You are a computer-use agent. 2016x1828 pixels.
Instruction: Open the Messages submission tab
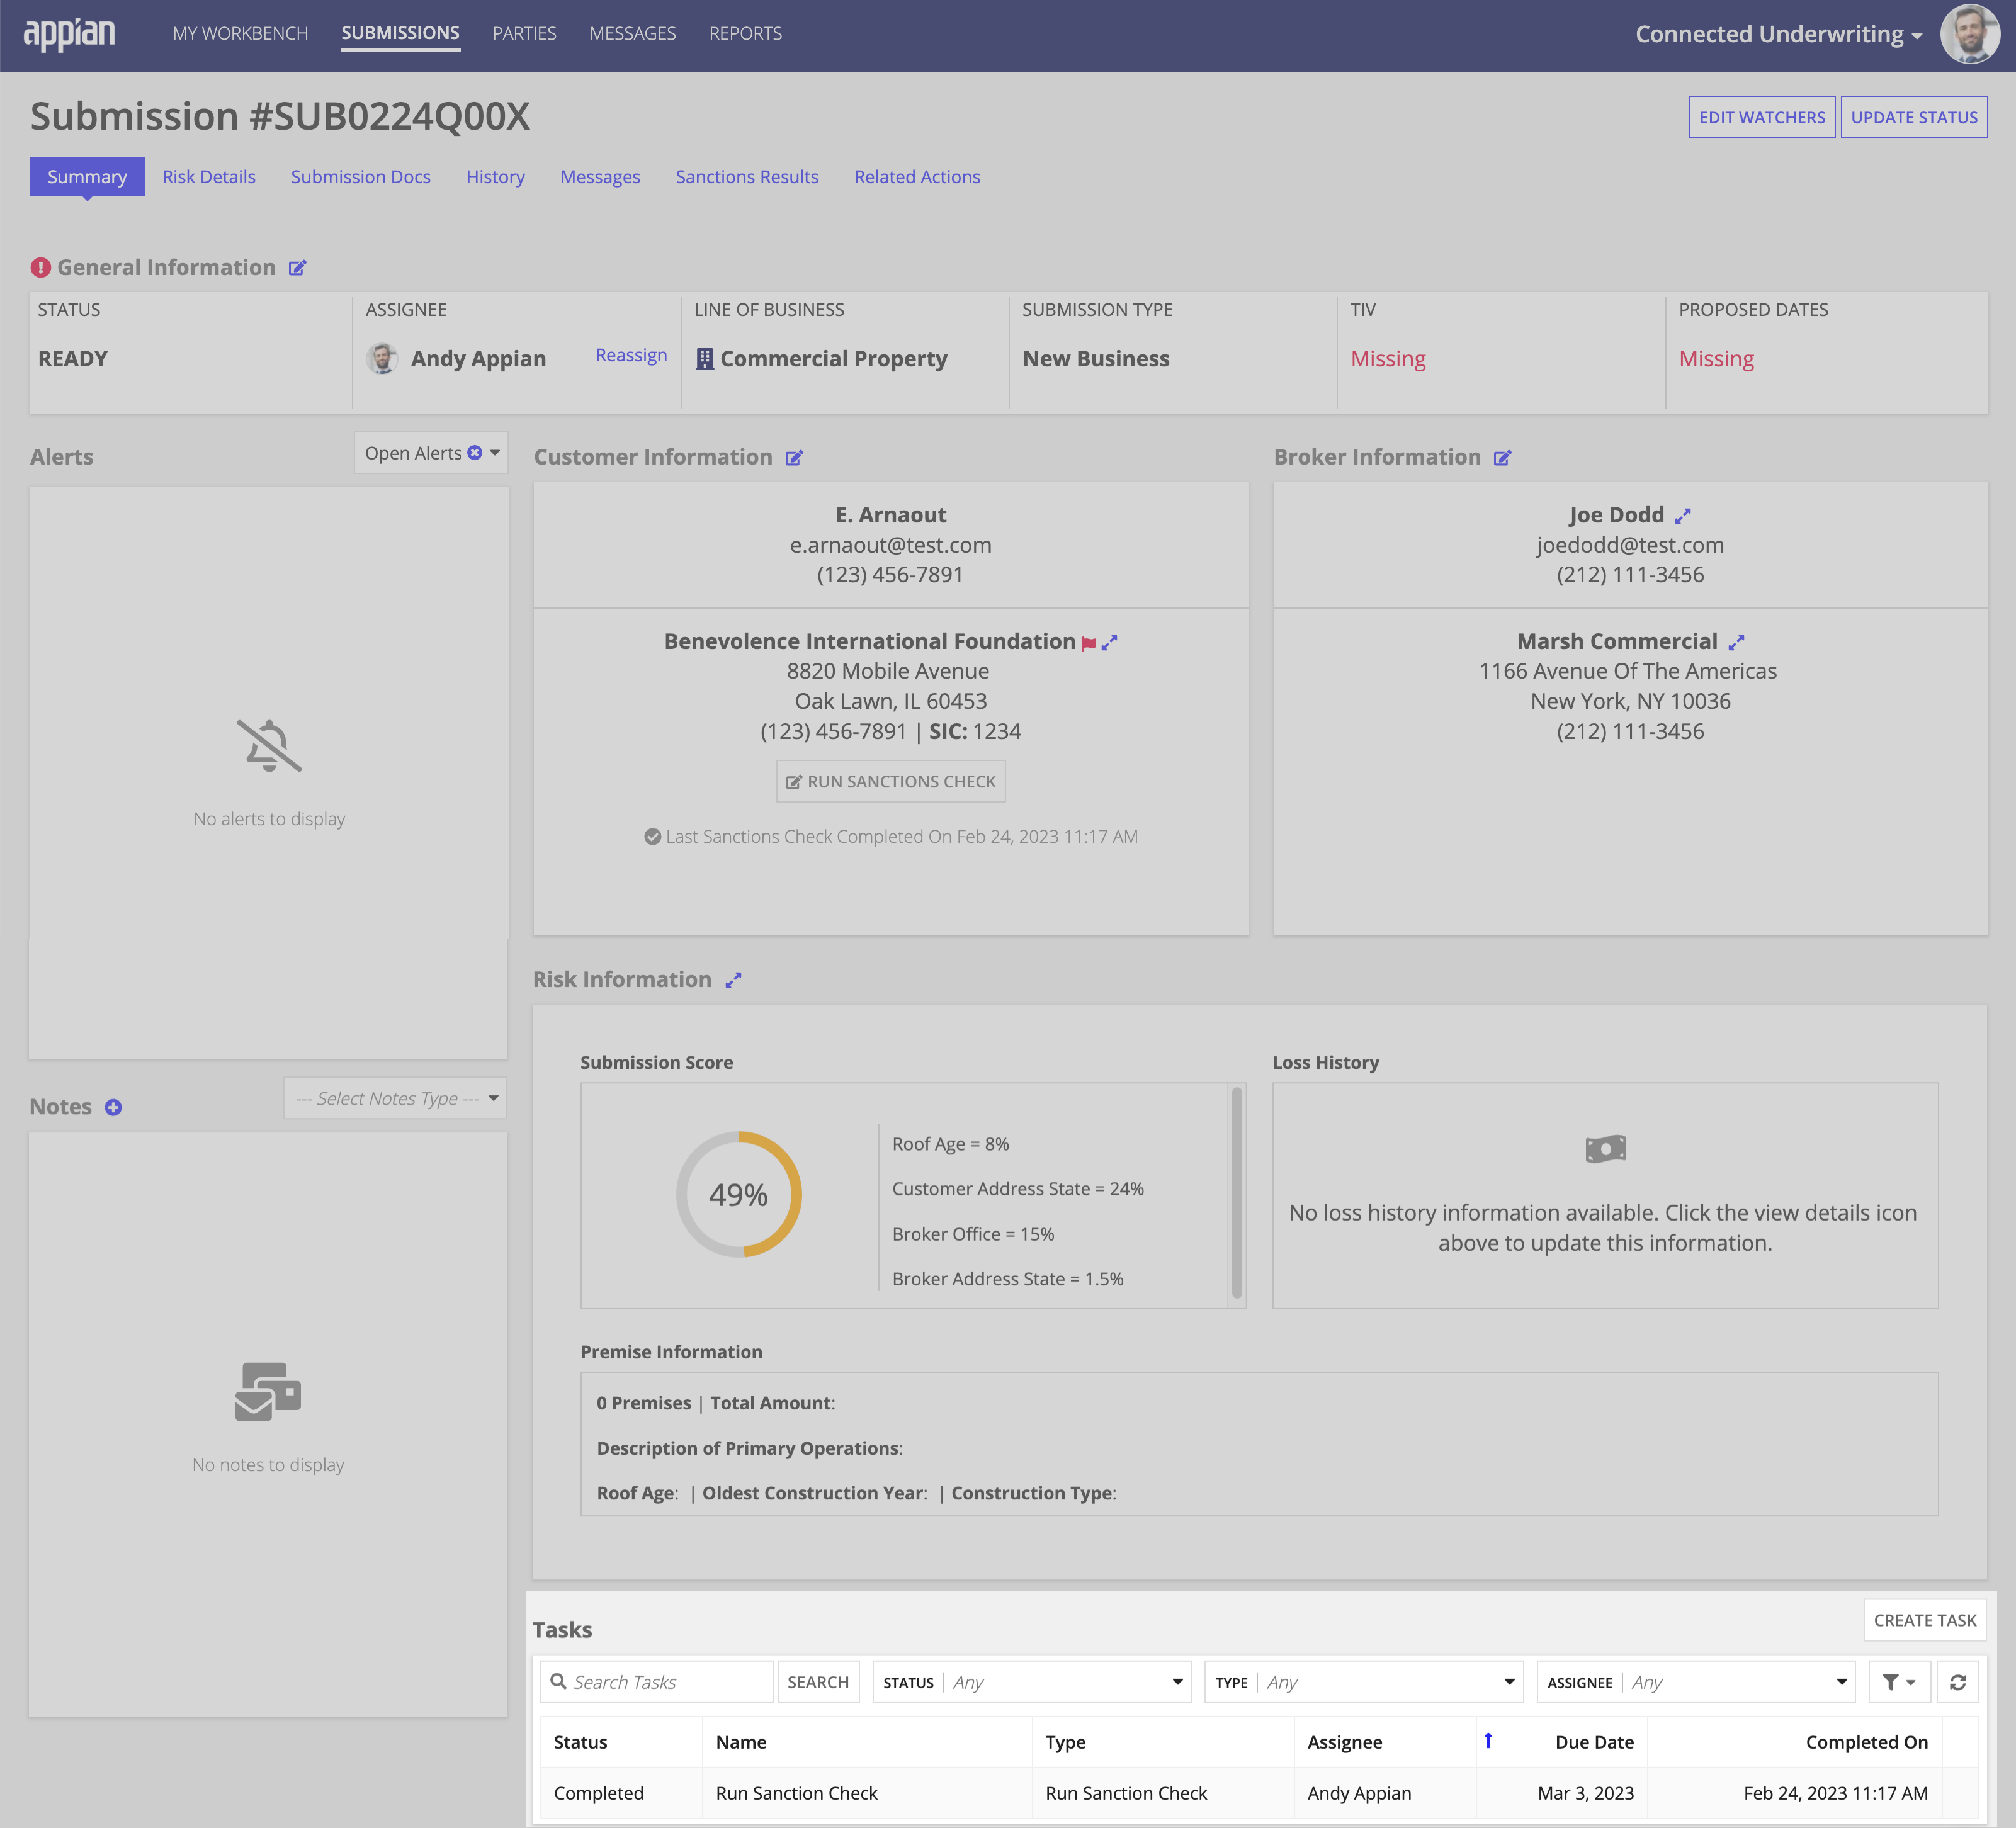click(600, 177)
